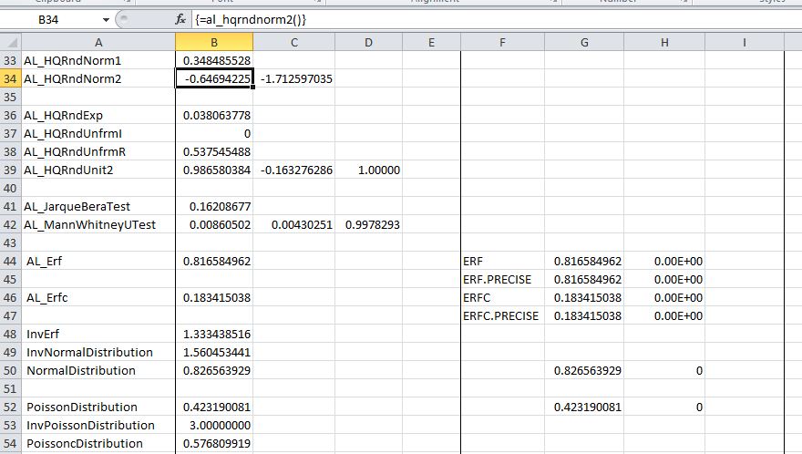
Task: Select the InvErf value 1.333438516
Action: [214, 335]
